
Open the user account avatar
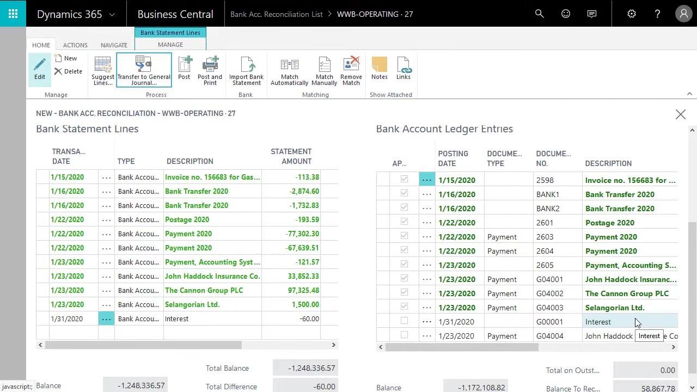(x=683, y=14)
